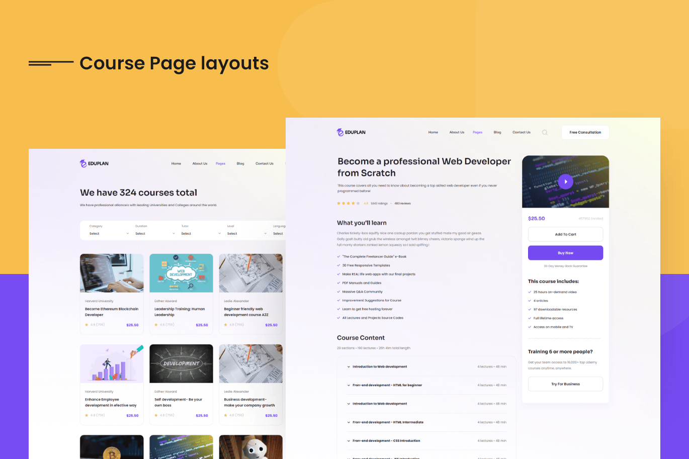Image resolution: width=689 pixels, height=459 pixels.
Task: Open Leadership Training Human Leadership course thumbnail
Action: (181, 273)
